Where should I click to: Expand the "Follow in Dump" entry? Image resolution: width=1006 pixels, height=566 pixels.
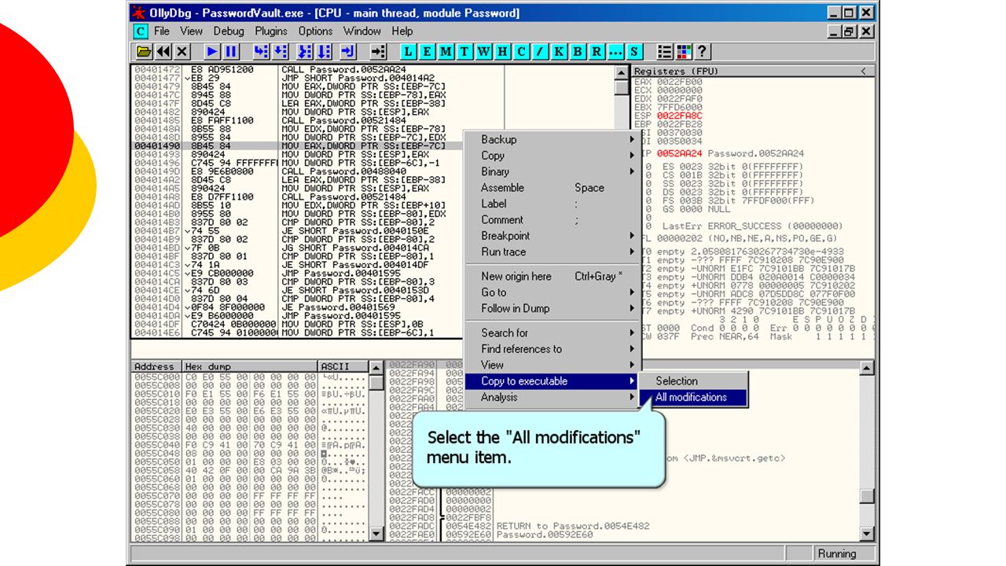click(x=553, y=308)
